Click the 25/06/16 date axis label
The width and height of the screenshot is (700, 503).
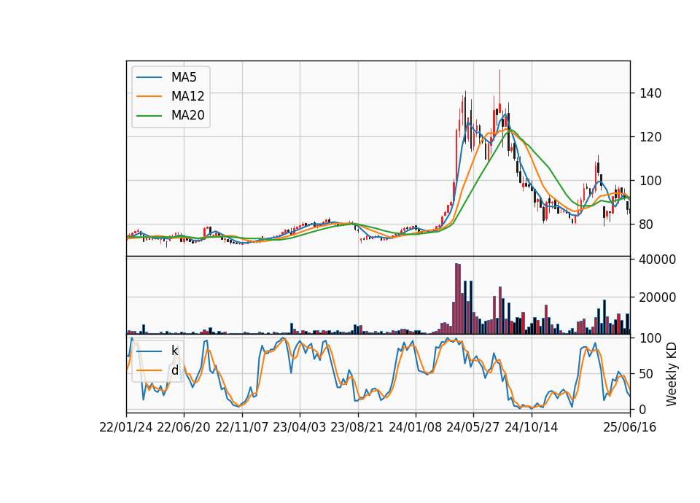630,427
